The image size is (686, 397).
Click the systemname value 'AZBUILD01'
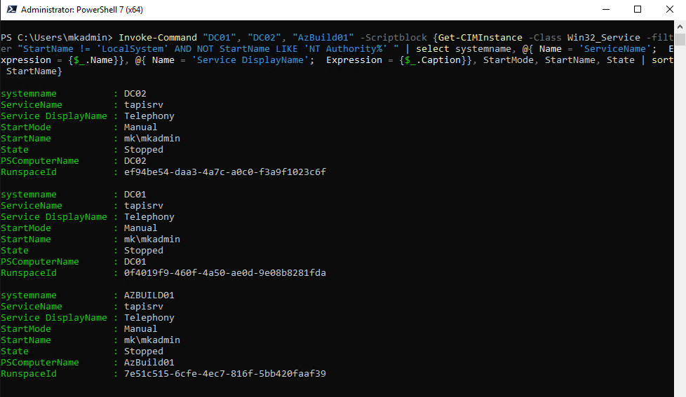tap(149, 295)
